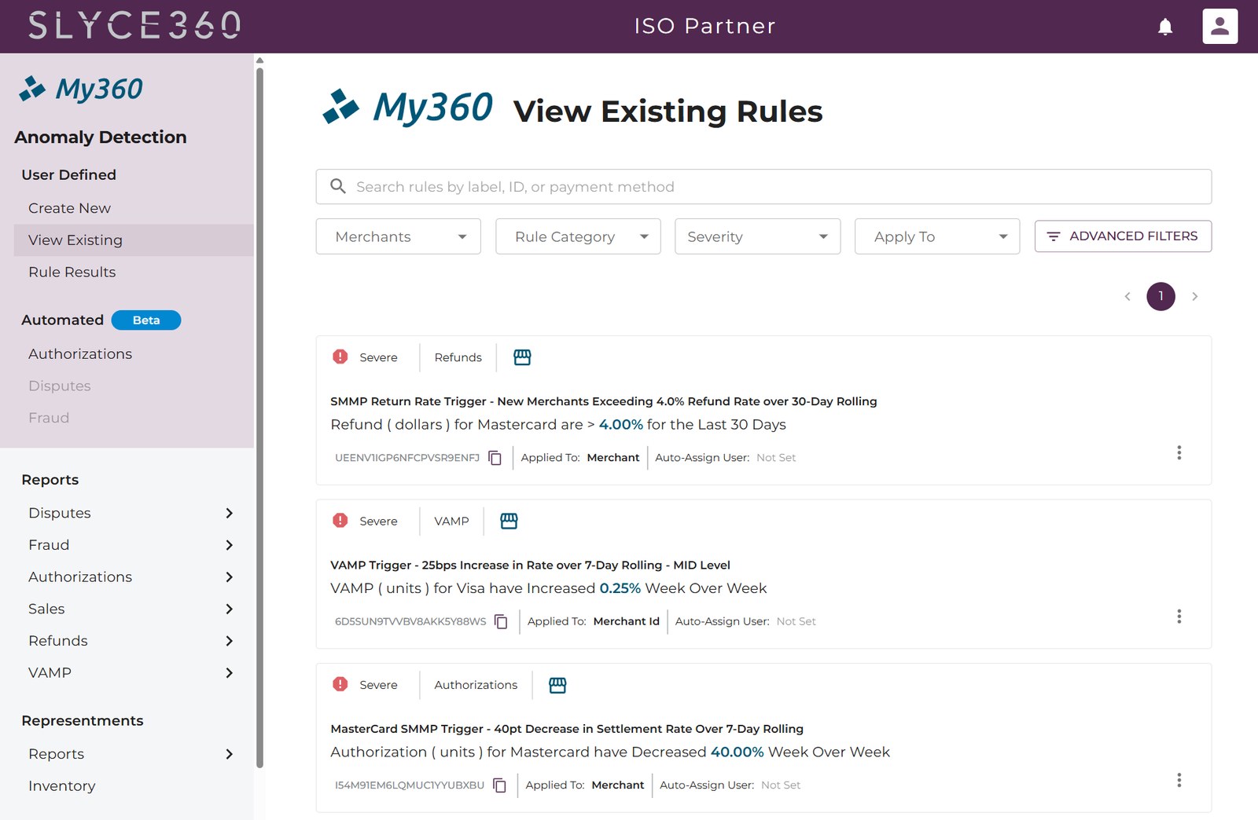Image resolution: width=1258 pixels, height=820 pixels.
Task: Go to the previous results page
Action: click(x=1127, y=296)
